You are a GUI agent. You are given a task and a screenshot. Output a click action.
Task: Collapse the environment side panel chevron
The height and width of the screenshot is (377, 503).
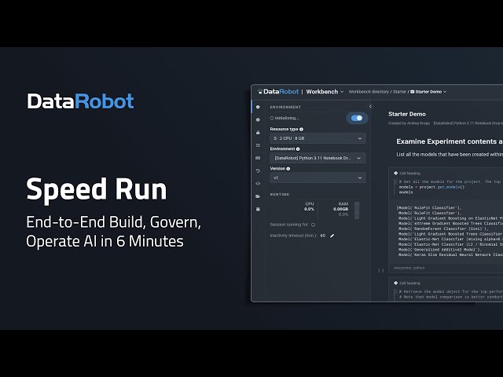click(x=370, y=106)
